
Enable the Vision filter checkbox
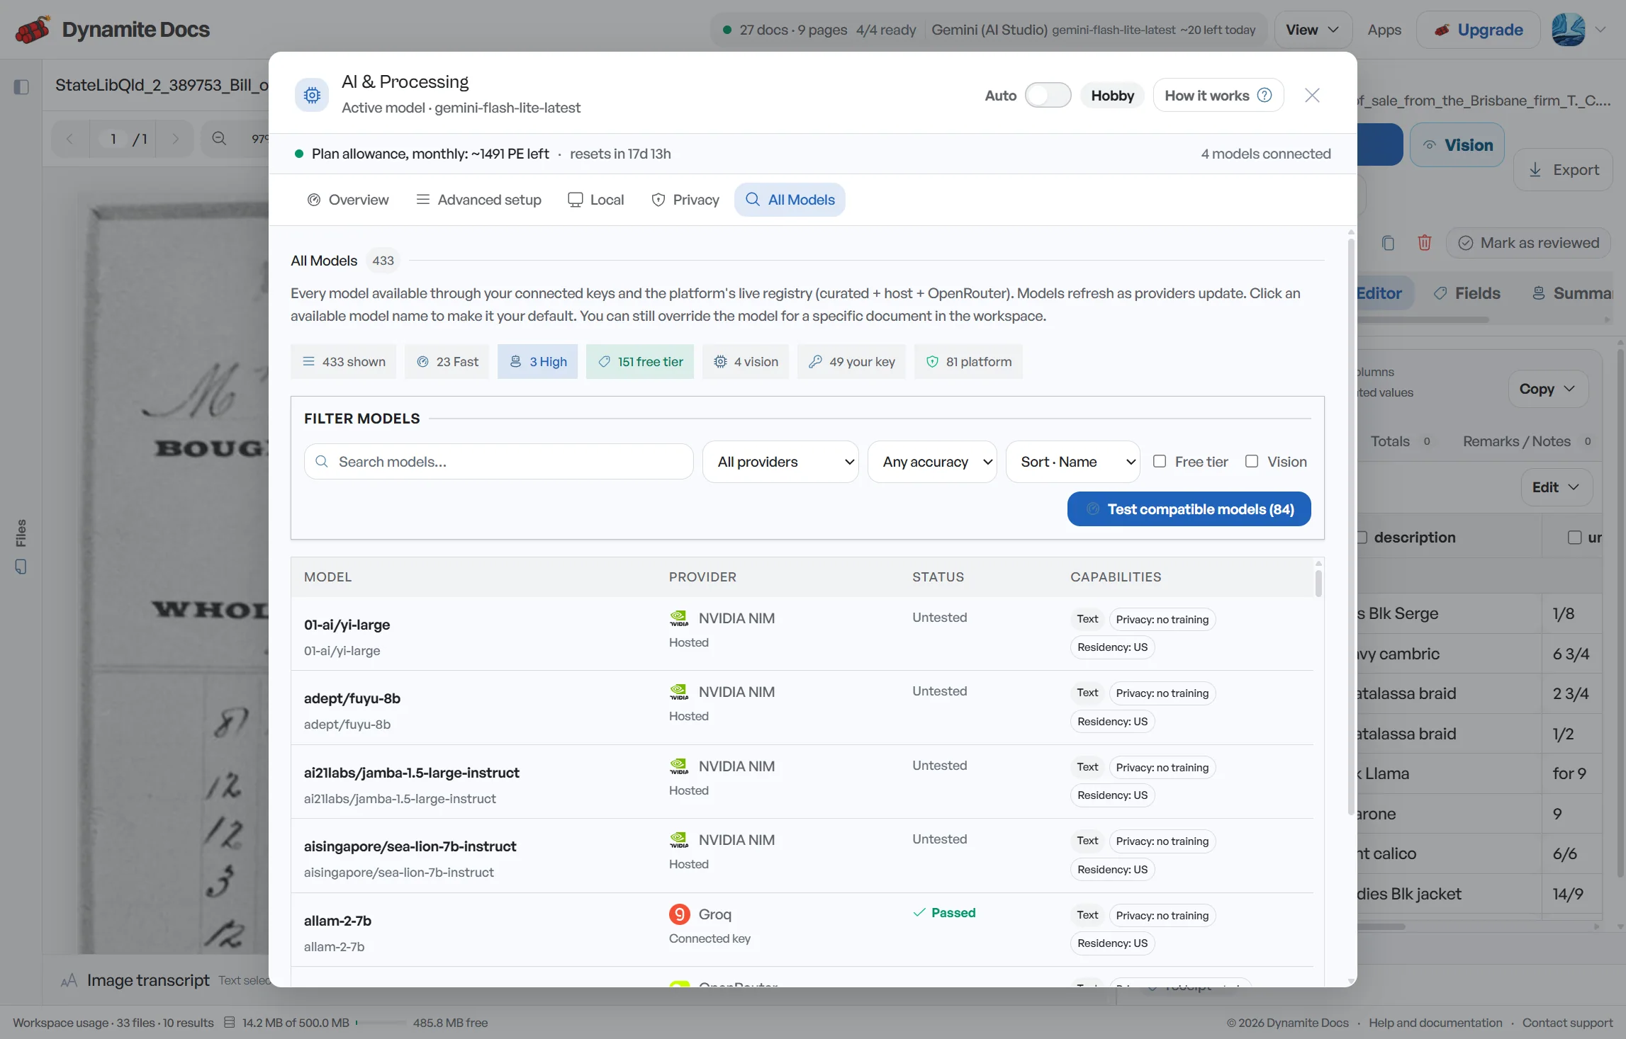1252,461
